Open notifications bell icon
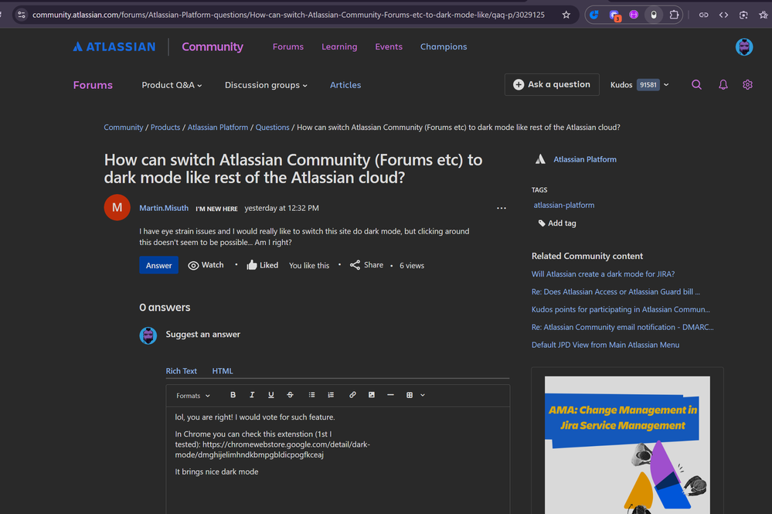This screenshot has width=772, height=514. tap(723, 85)
